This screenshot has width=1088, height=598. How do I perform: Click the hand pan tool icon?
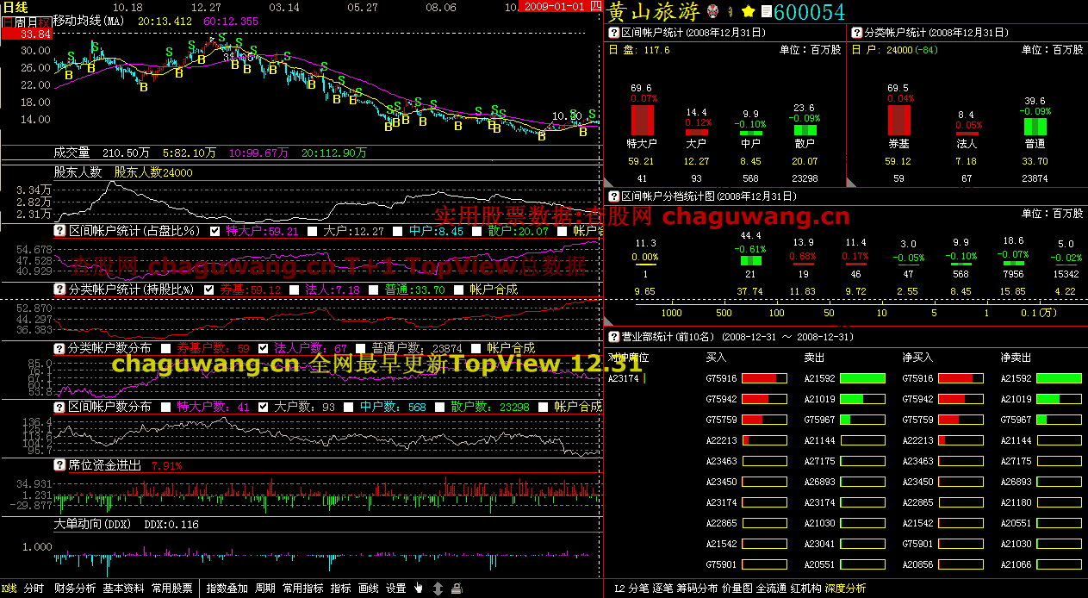pyautogui.click(x=419, y=589)
